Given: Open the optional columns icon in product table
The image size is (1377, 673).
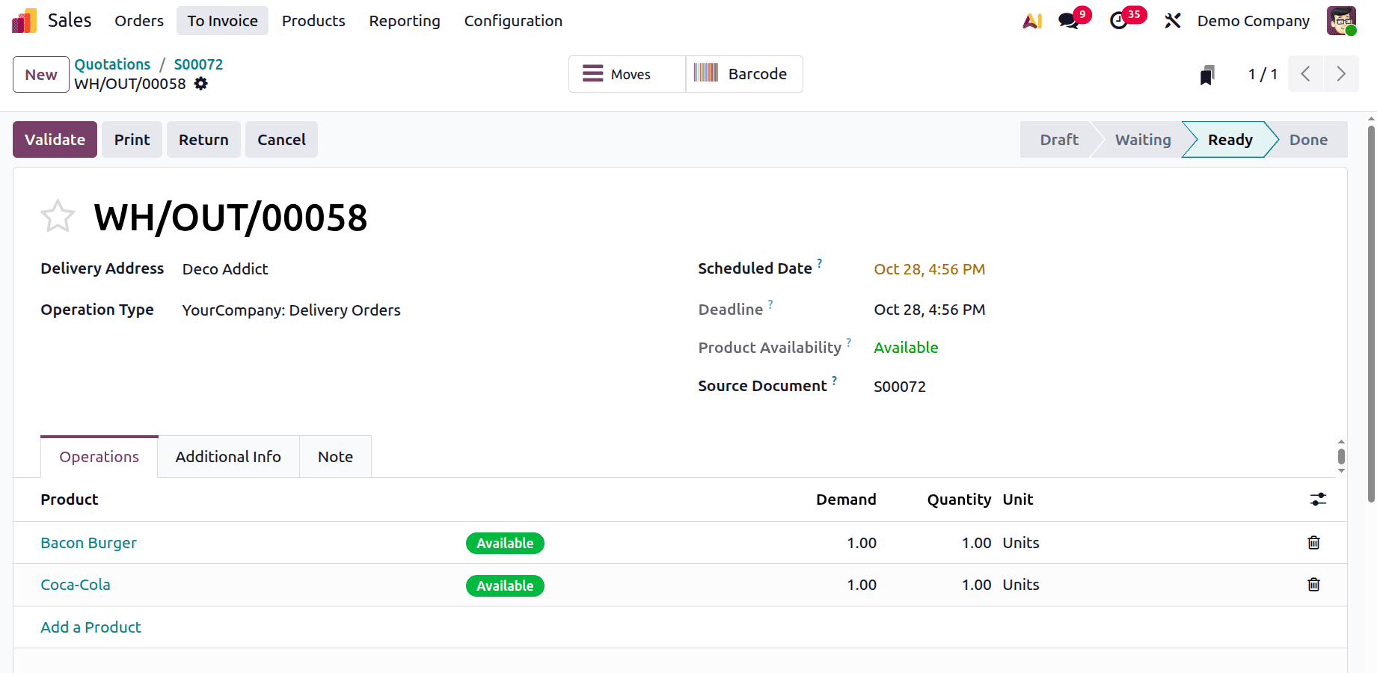Looking at the screenshot, I should coord(1318,500).
